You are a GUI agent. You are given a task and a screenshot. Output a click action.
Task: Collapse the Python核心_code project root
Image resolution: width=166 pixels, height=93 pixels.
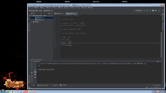(x=31, y=16)
